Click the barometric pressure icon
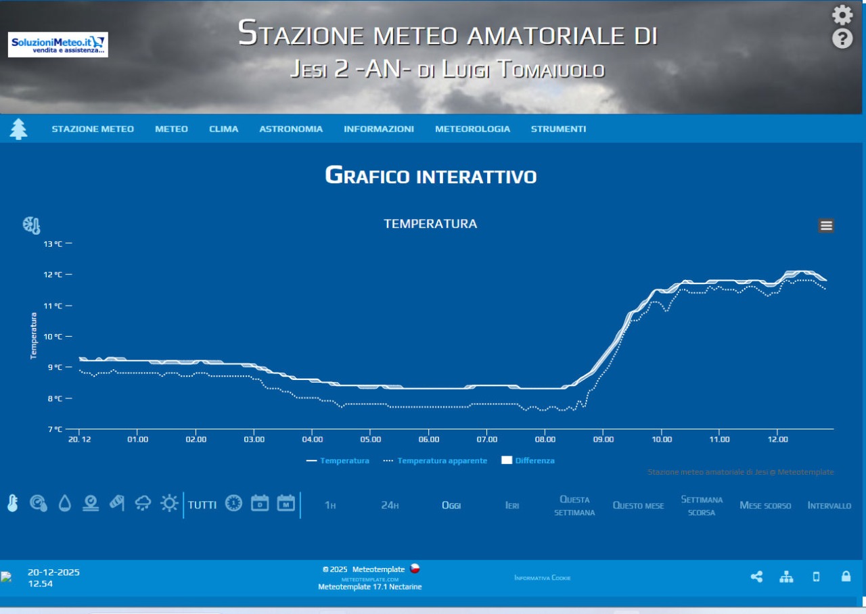 (39, 503)
